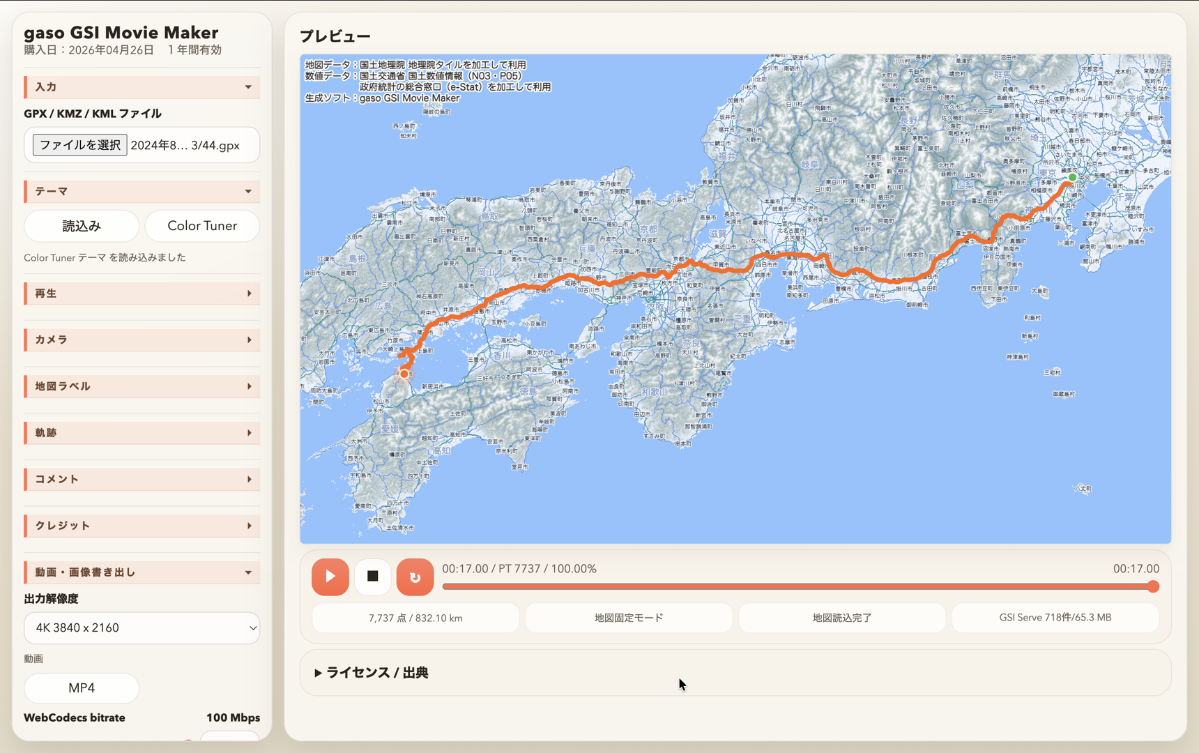Image resolution: width=1199 pixels, height=753 pixels.
Task: Click the ファイルを選択 file picker button
Action: tap(79, 145)
